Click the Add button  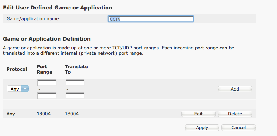click(235, 89)
